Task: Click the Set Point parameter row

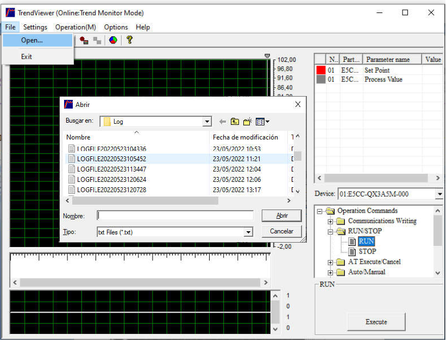Action: (379, 70)
